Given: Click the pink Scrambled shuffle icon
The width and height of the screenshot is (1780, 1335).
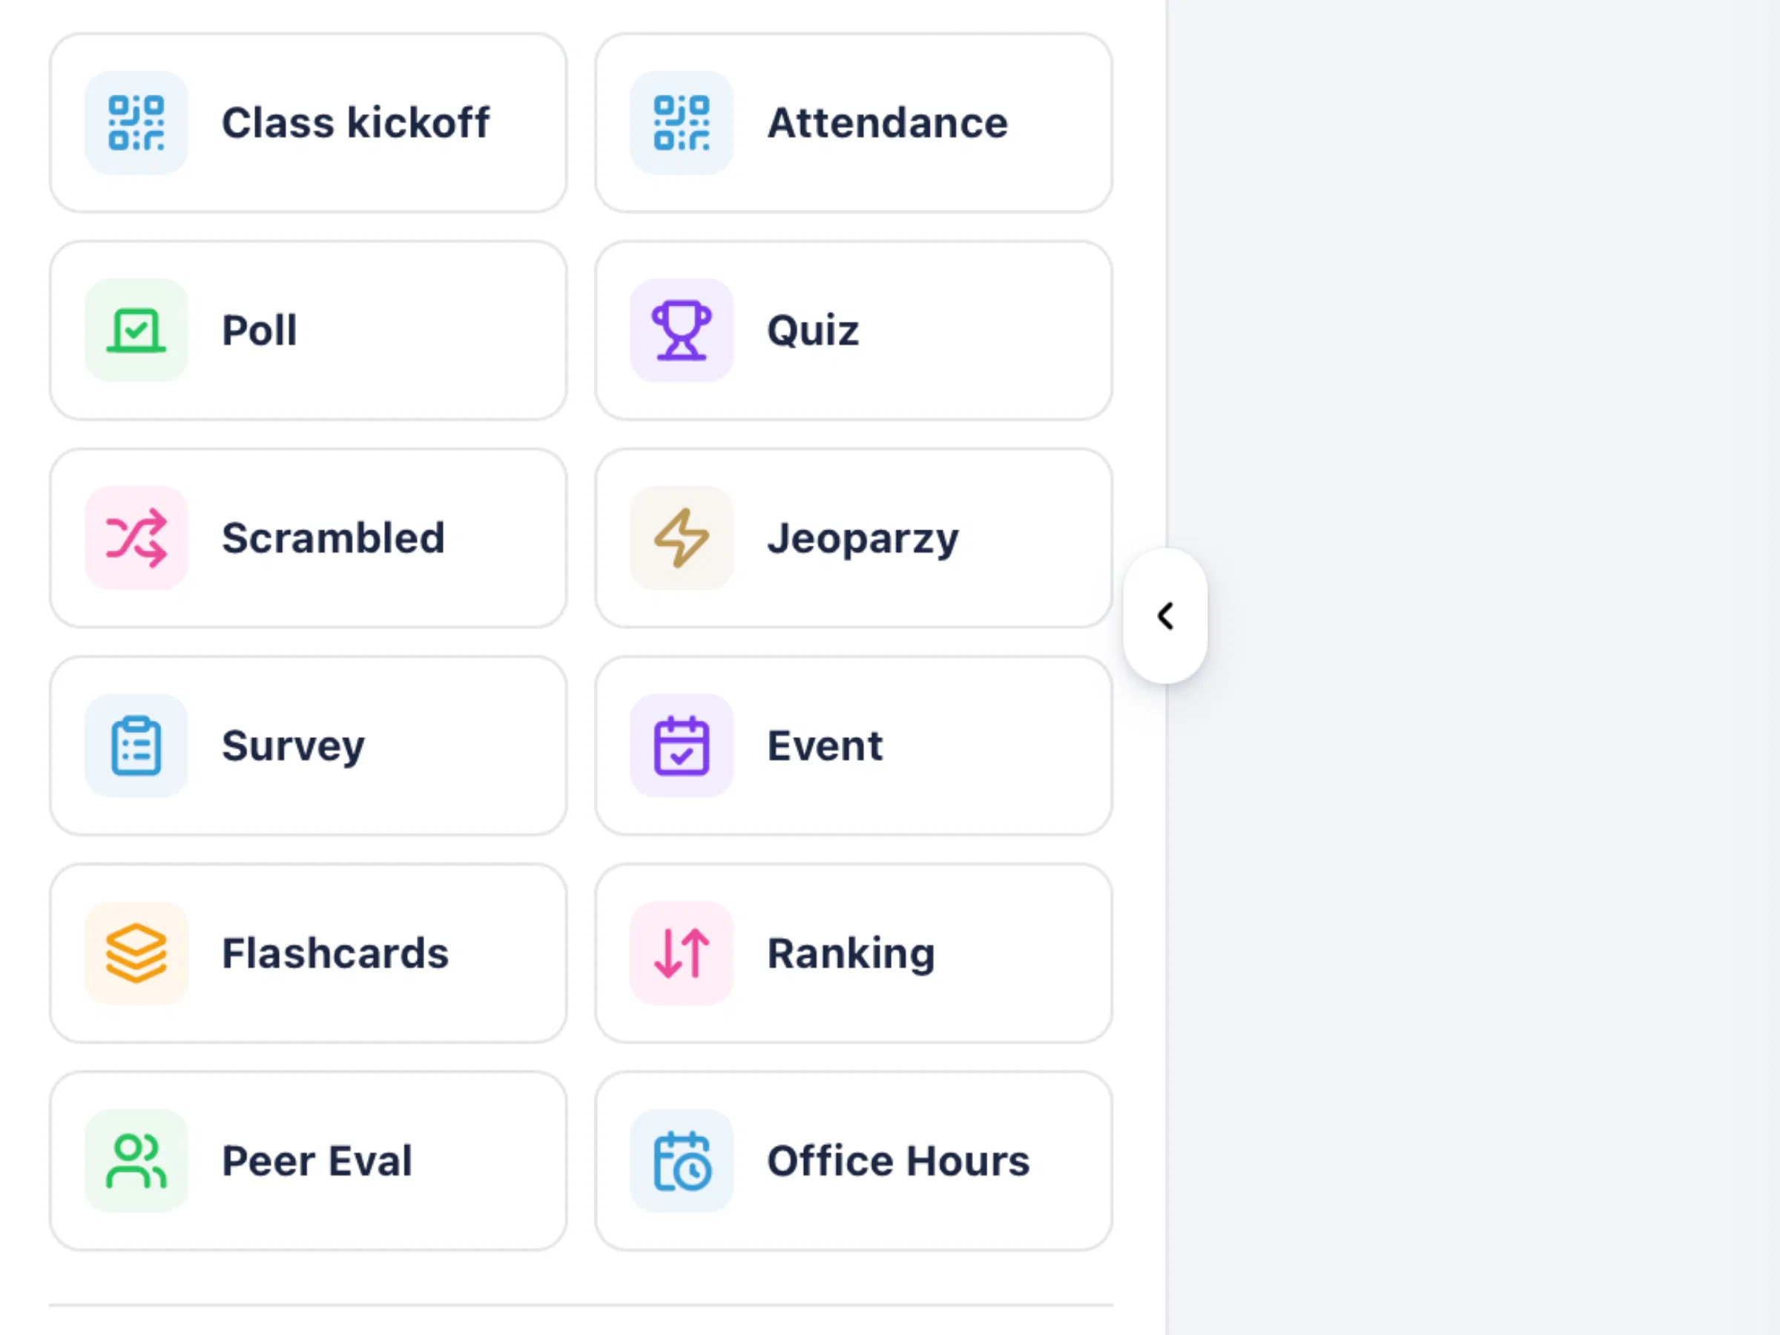Looking at the screenshot, I should (136, 538).
